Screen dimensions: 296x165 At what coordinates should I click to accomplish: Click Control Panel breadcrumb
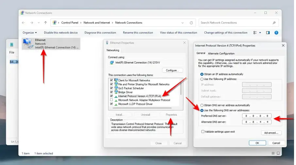70,22
